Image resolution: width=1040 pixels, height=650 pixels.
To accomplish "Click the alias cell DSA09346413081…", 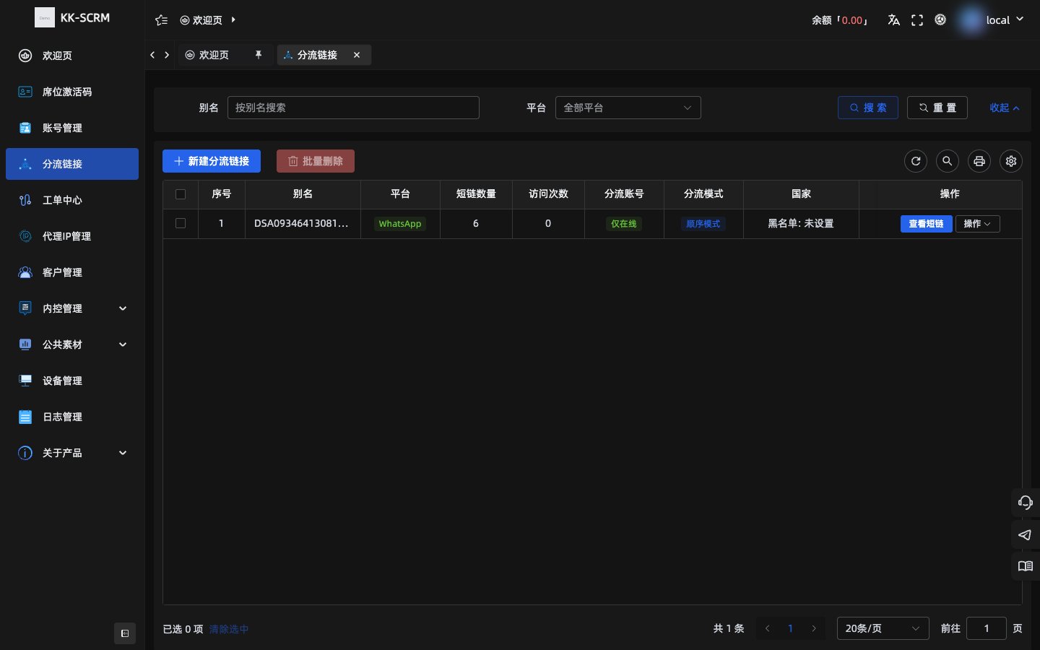I will (302, 223).
